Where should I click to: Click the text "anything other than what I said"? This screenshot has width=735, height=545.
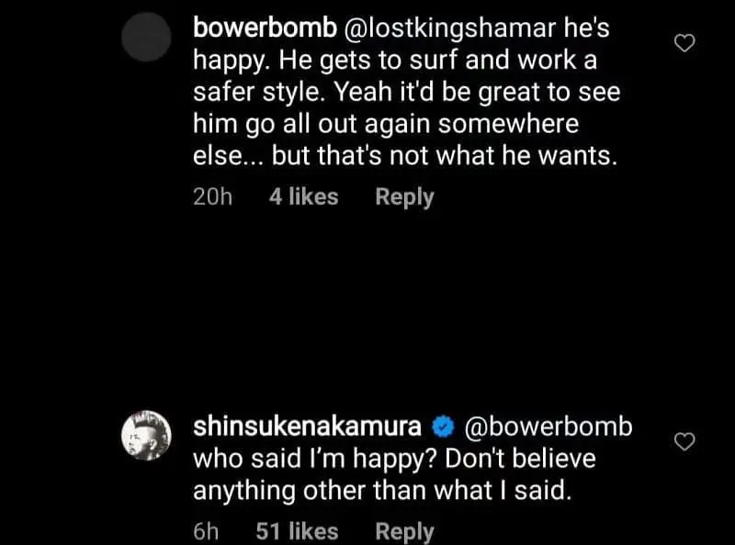[381, 491]
